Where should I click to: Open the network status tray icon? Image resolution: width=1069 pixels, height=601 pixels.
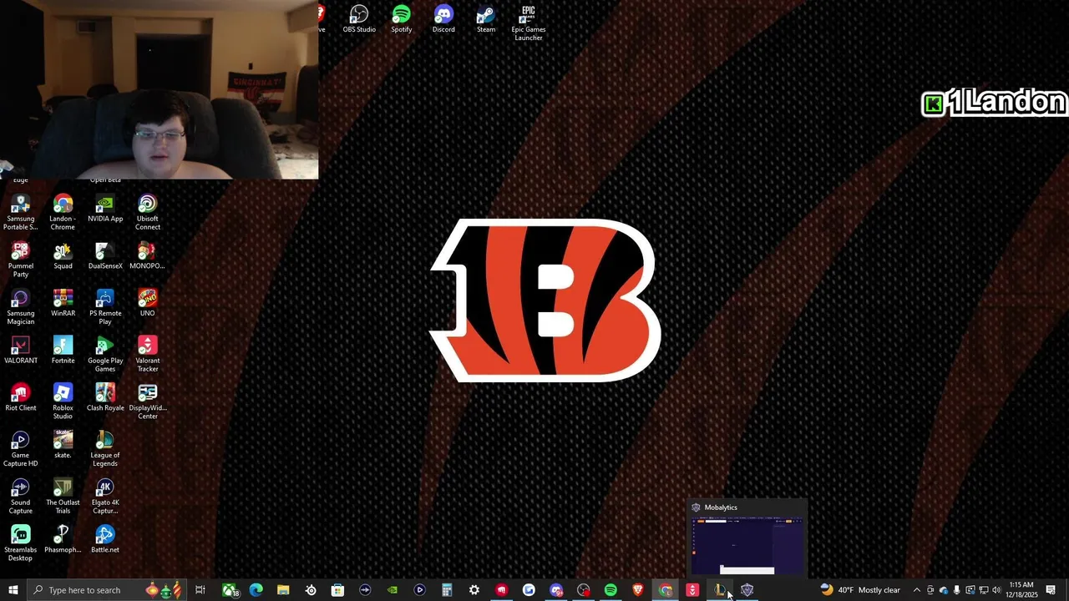click(x=983, y=590)
